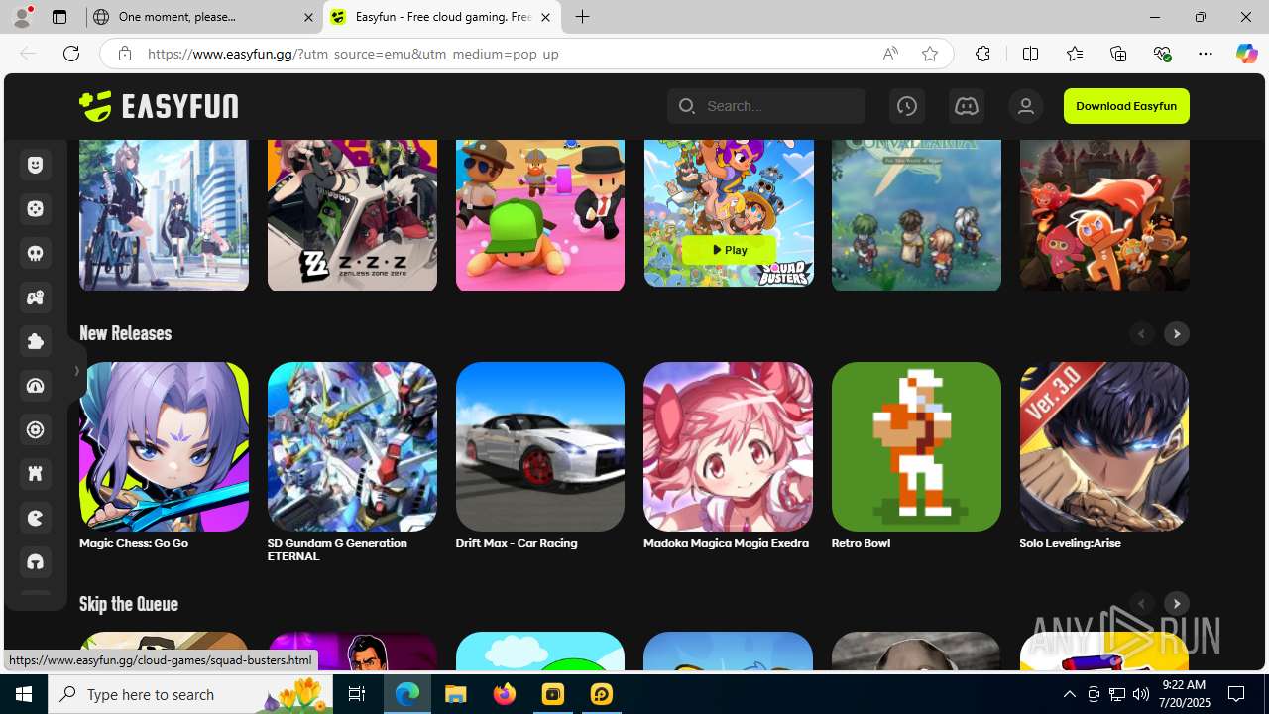
Task: Click the browser address bar URL
Action: 353,54
